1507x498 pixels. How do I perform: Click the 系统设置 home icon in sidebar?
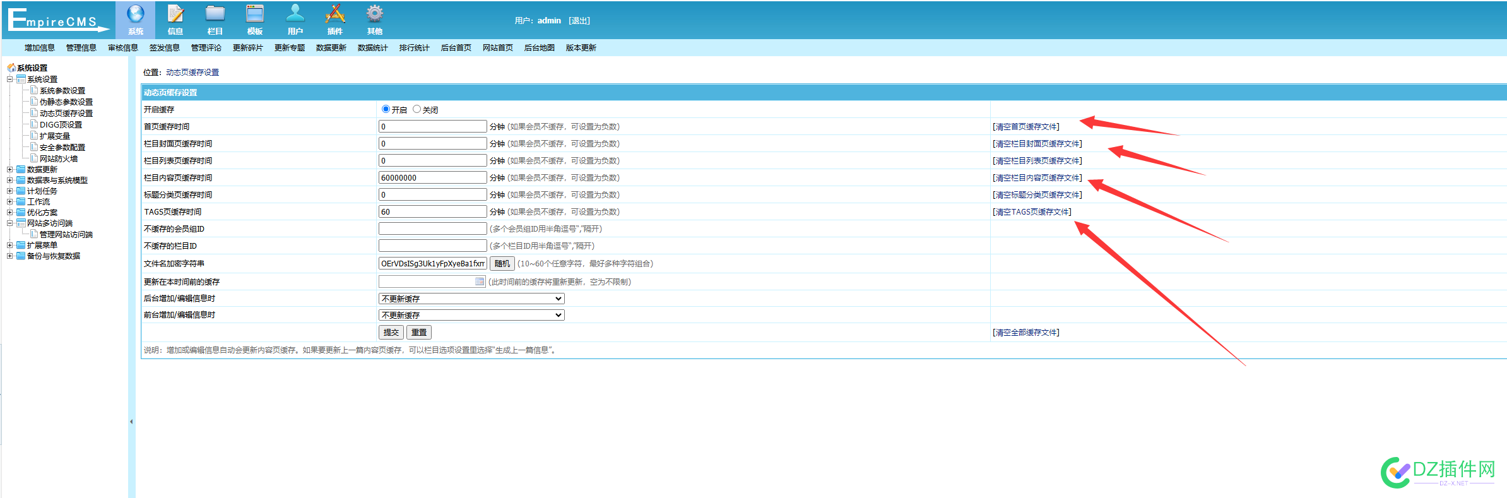[x=11, y=68]
